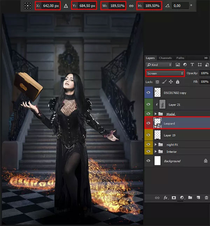Switch to the Paths tab
Screen dimensions: 210x226
click(180, 58)
